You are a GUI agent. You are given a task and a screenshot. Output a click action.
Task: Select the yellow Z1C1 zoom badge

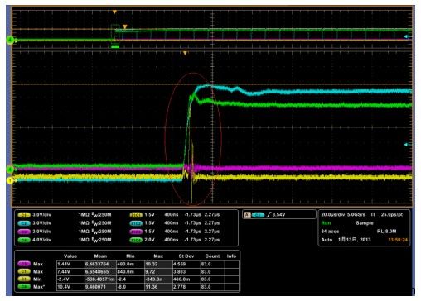[x=136, y=215]
